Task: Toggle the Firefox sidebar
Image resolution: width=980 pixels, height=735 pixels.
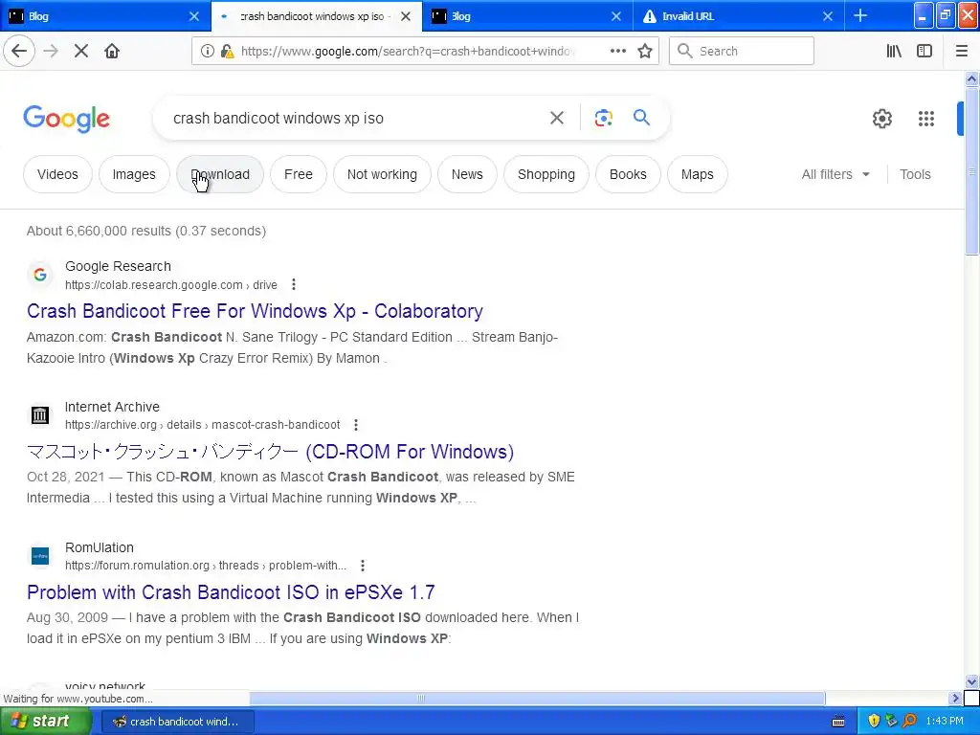Action: point(924,51)
